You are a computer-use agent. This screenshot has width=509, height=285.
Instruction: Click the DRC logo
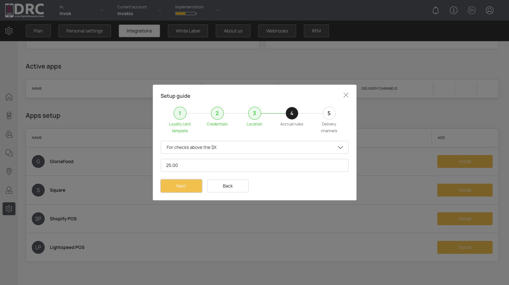click(x=25, y=10)
